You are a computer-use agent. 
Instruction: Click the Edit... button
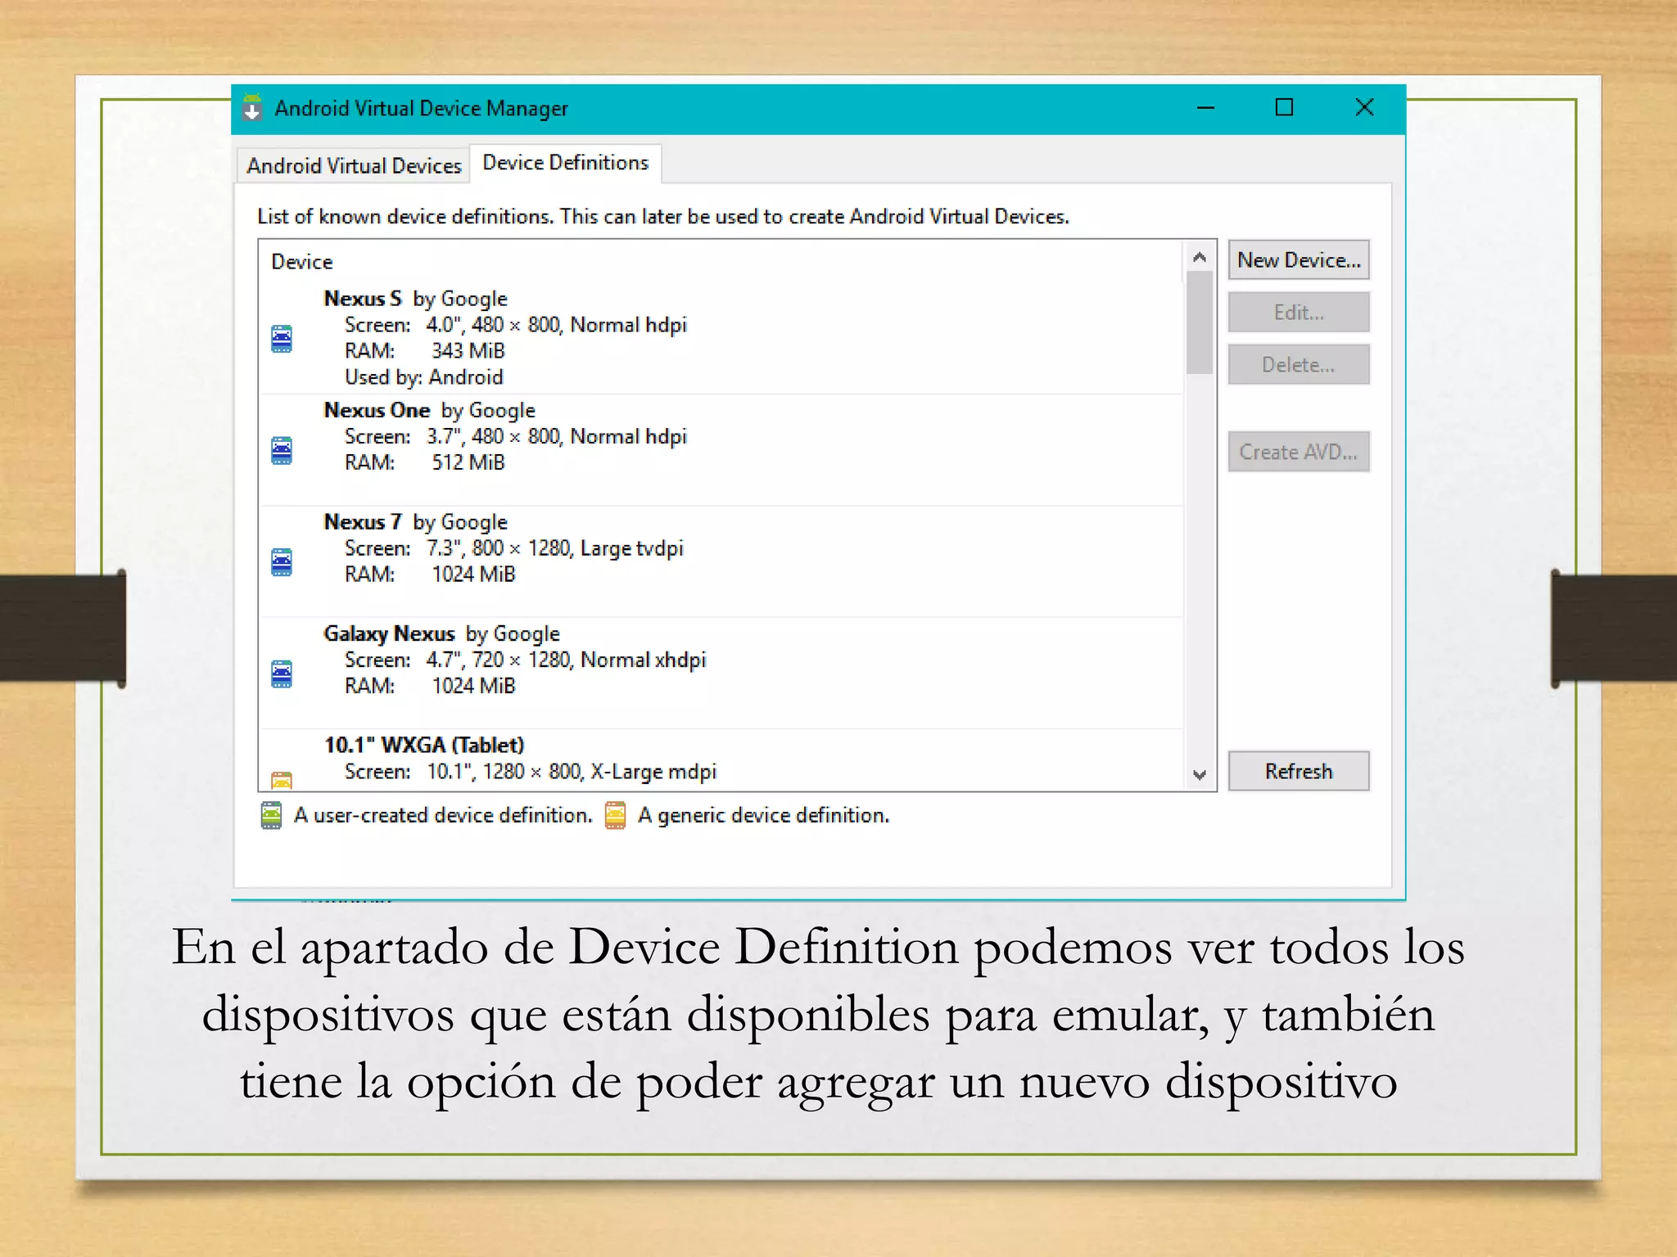tap(1299, 313)
